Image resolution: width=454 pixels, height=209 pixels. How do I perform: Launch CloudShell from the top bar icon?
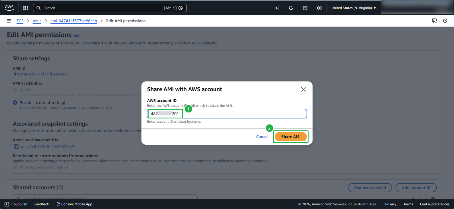coord(277,8)
